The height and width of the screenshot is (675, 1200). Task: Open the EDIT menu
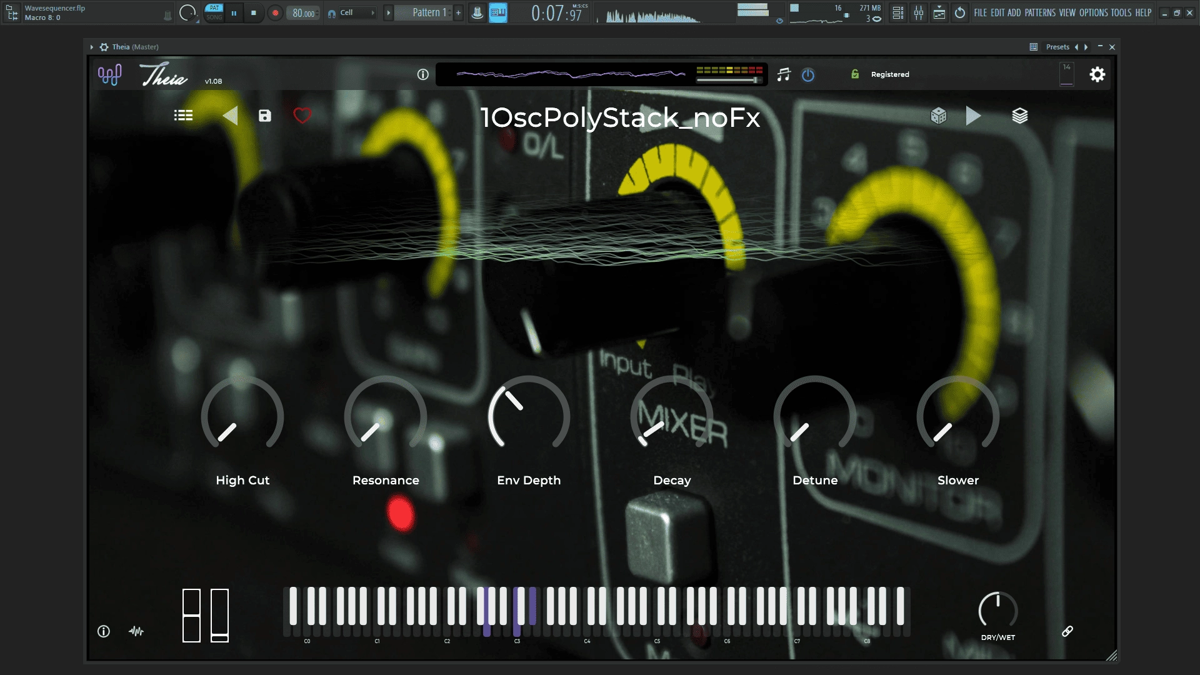997,12
